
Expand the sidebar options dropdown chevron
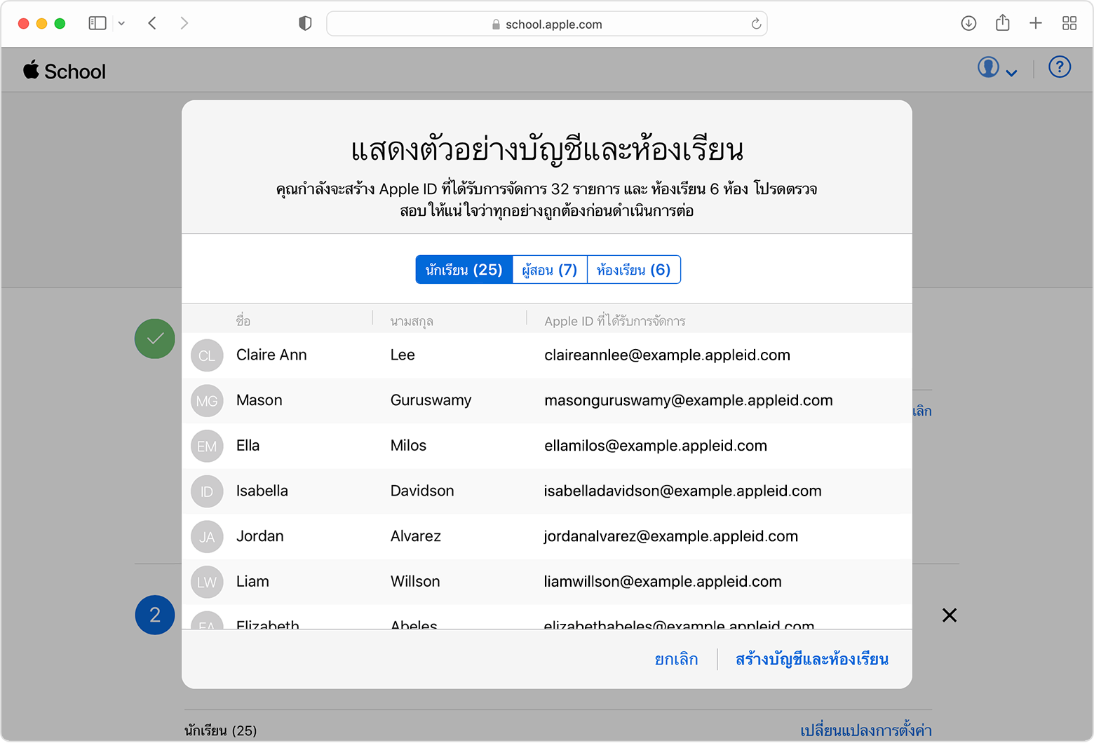(121, 23)
